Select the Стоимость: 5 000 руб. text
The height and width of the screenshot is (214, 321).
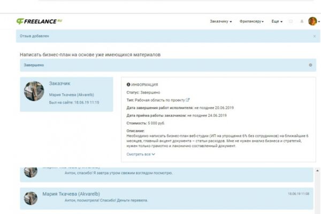(146, 123)
